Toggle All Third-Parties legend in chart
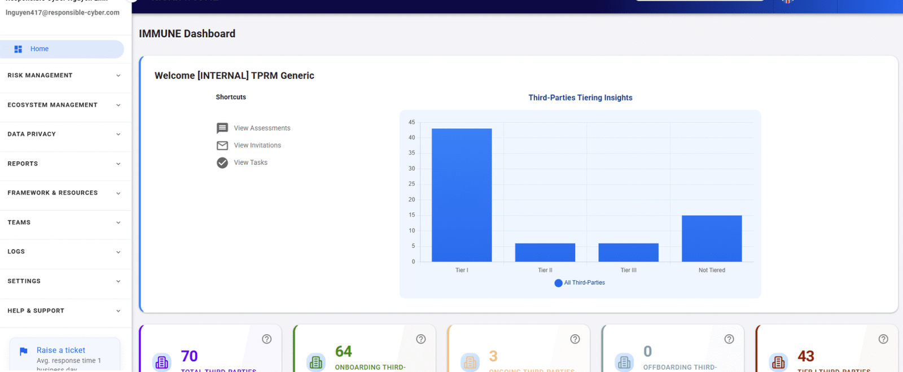Image resolution: width=903 pixels, height=372 pixels. pyautogui.click(x=580, y=283)
